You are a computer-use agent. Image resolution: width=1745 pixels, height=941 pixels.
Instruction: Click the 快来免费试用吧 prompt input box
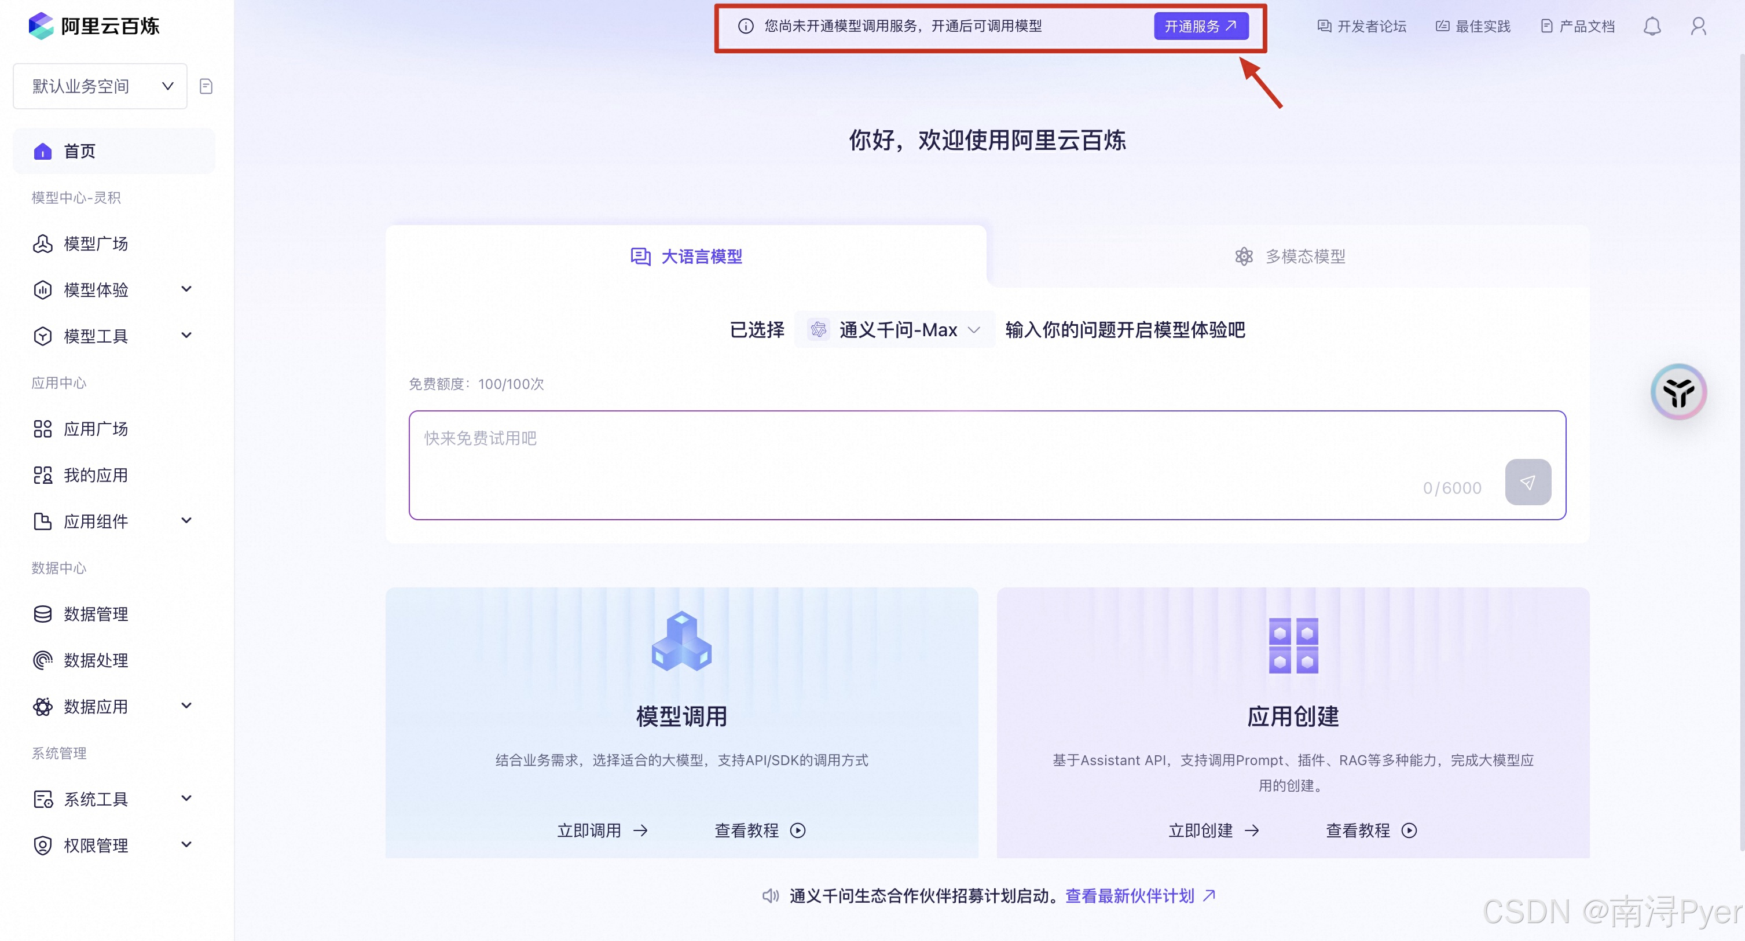[x=987, y=465]
